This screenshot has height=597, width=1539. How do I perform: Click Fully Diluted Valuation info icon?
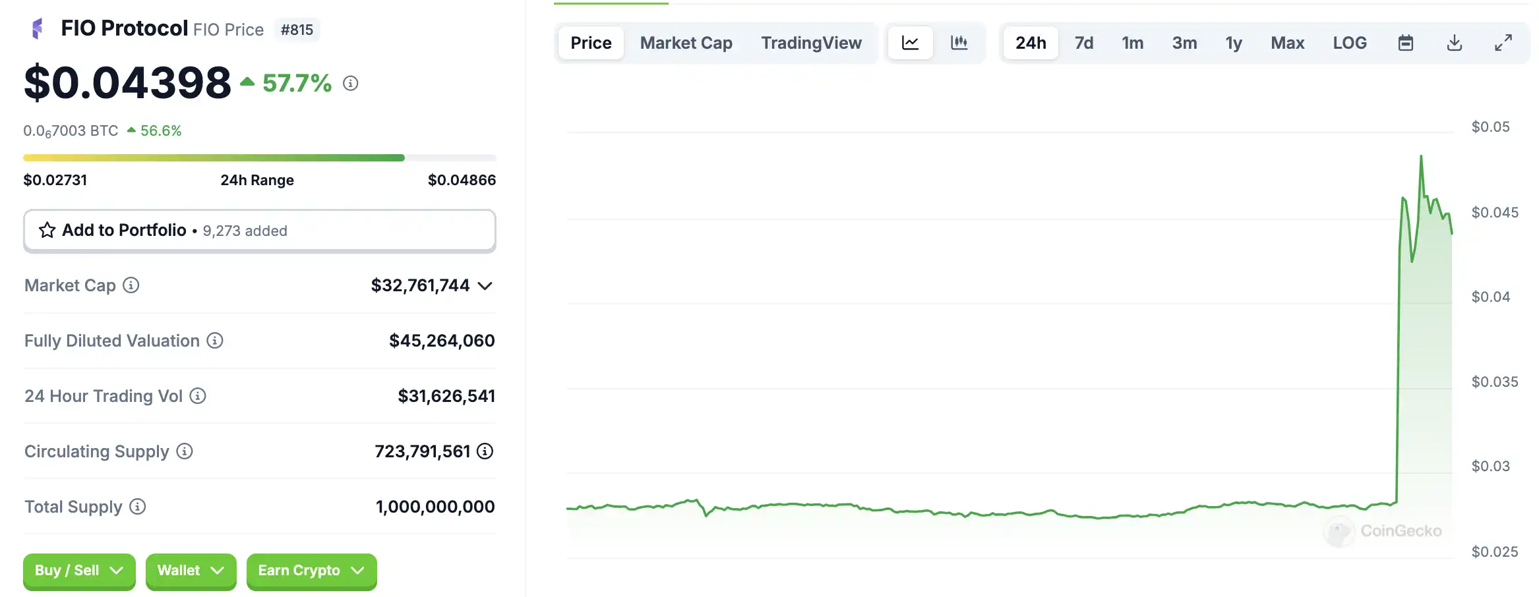(x=215, y=341)
